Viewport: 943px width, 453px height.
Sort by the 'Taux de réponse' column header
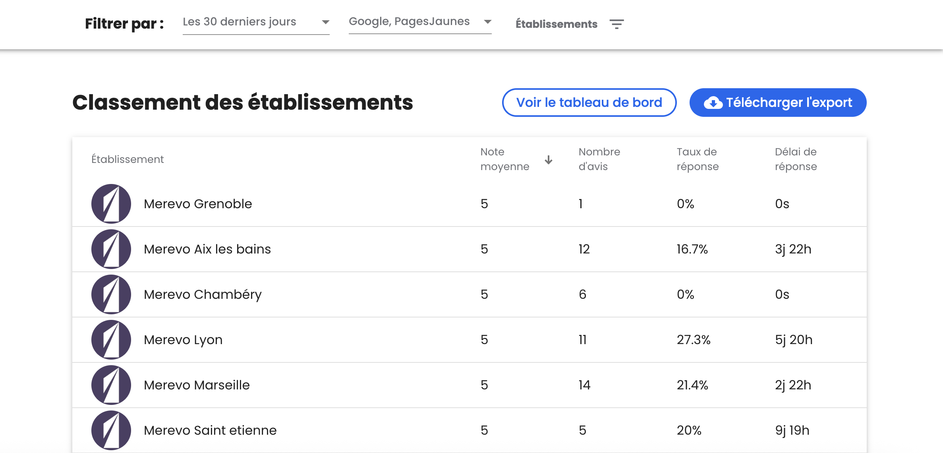tap(698, 159)
